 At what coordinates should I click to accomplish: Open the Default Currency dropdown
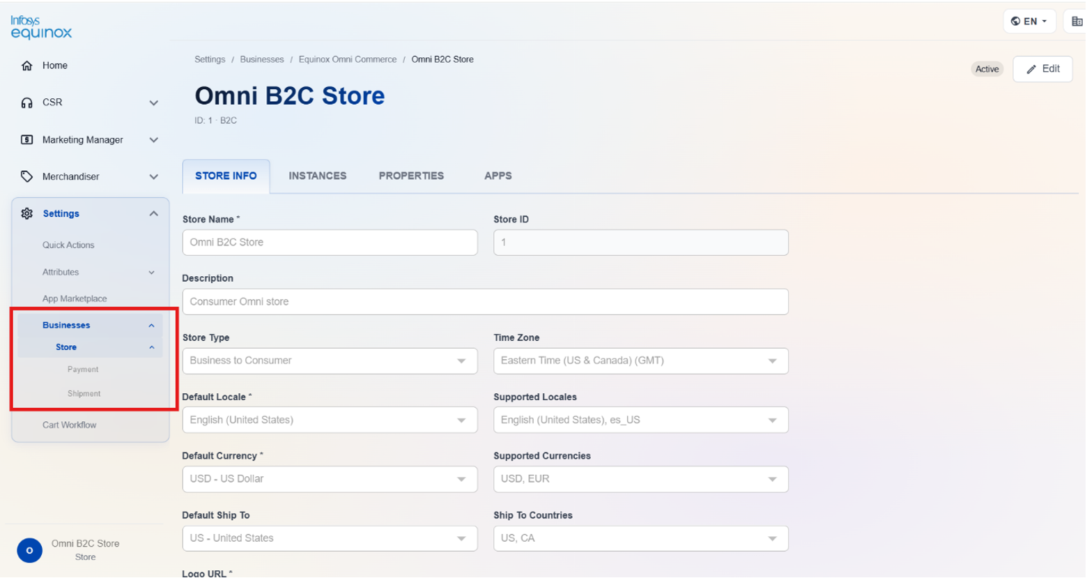pos(330,479)
